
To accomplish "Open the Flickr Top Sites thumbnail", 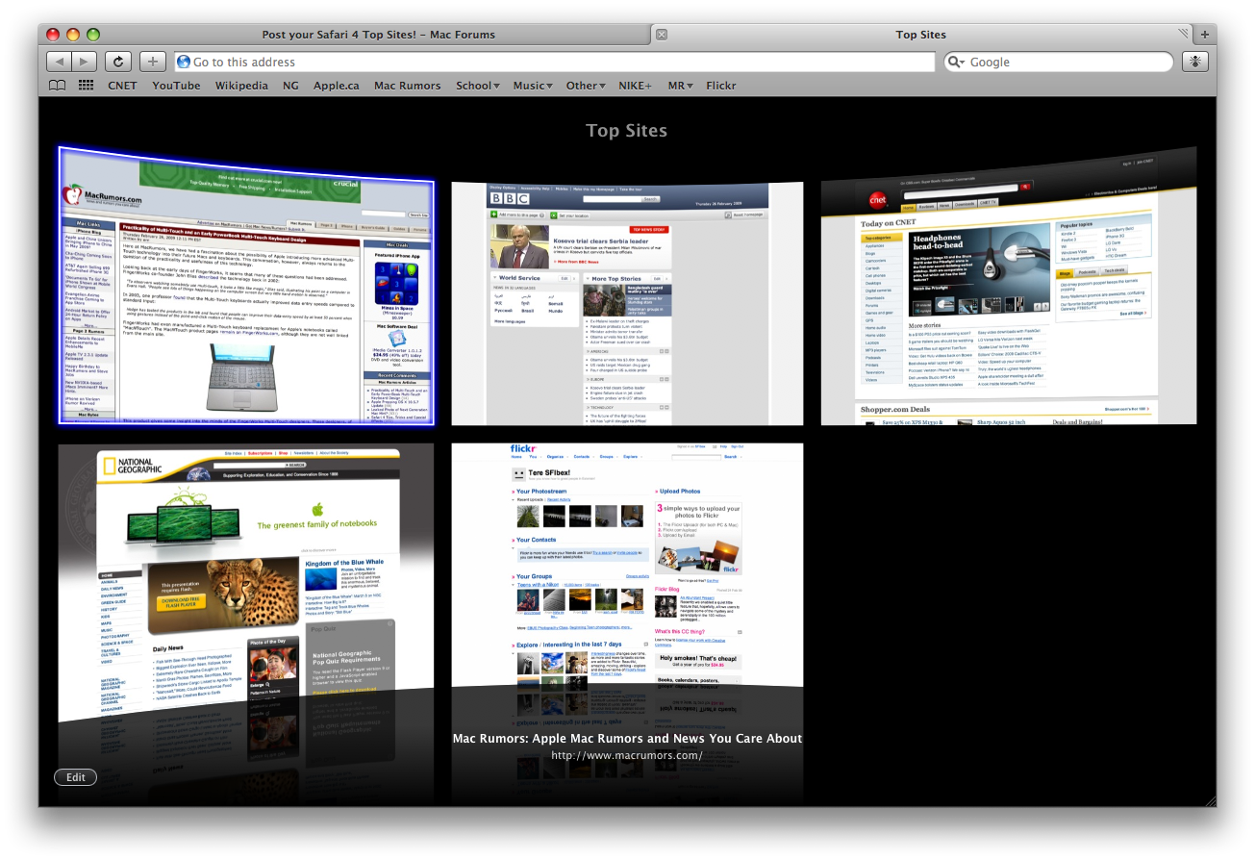I will [627, 565].
